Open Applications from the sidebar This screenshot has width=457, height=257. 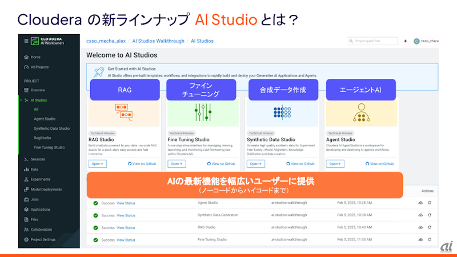(x=41, y=209)
